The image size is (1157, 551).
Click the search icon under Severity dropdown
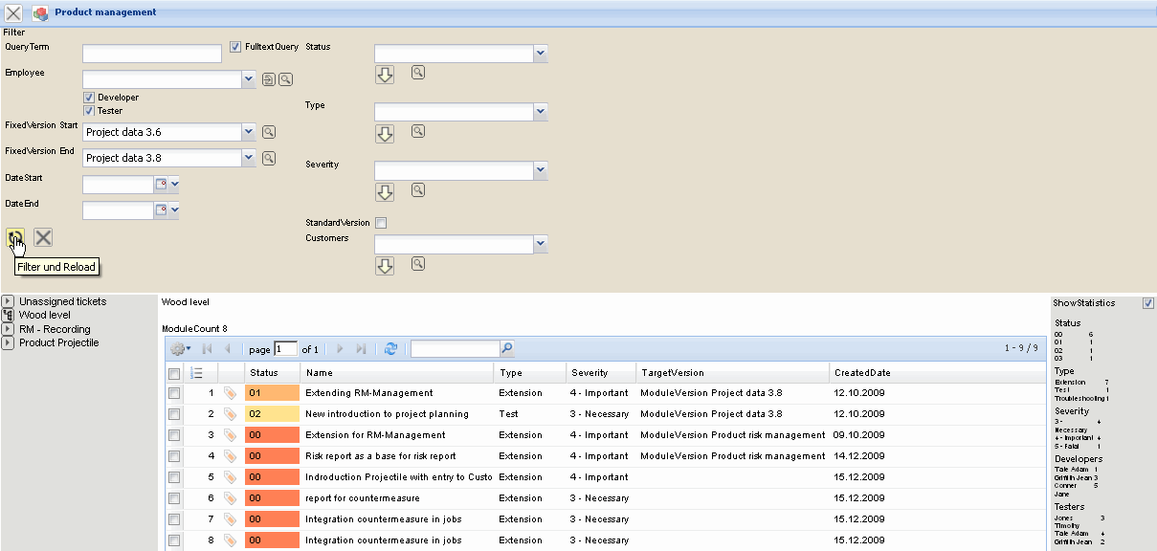(x=418, y=190)
